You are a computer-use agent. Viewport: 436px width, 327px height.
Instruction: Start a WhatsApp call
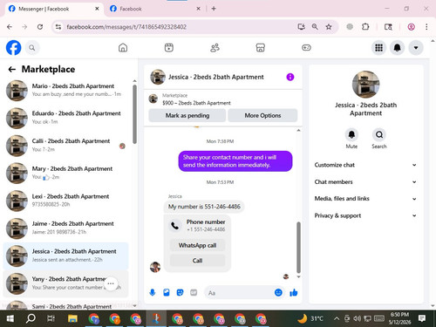197,245
